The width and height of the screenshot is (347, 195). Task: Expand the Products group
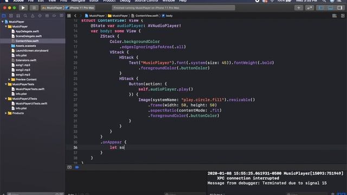[x=6, y=113]
